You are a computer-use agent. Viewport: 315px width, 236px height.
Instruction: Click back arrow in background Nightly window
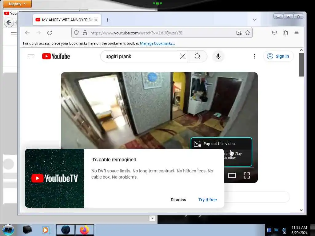(x=9, y=22)
